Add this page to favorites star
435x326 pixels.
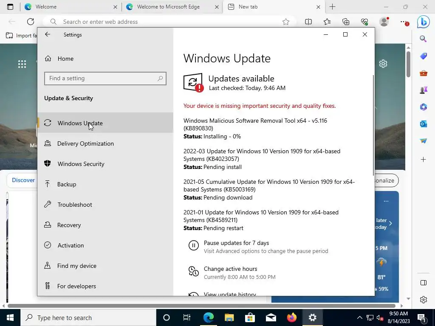coord(286,22)
